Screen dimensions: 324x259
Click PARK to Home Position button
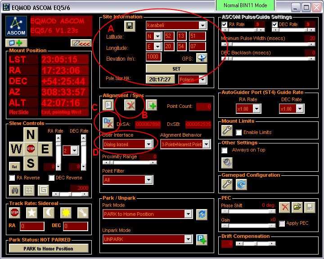coord(49,249)
